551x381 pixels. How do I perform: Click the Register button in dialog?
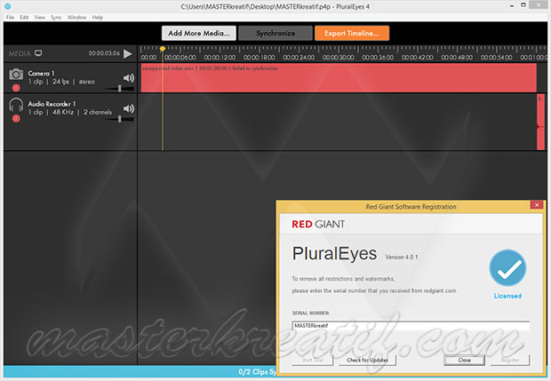point(510,360)
